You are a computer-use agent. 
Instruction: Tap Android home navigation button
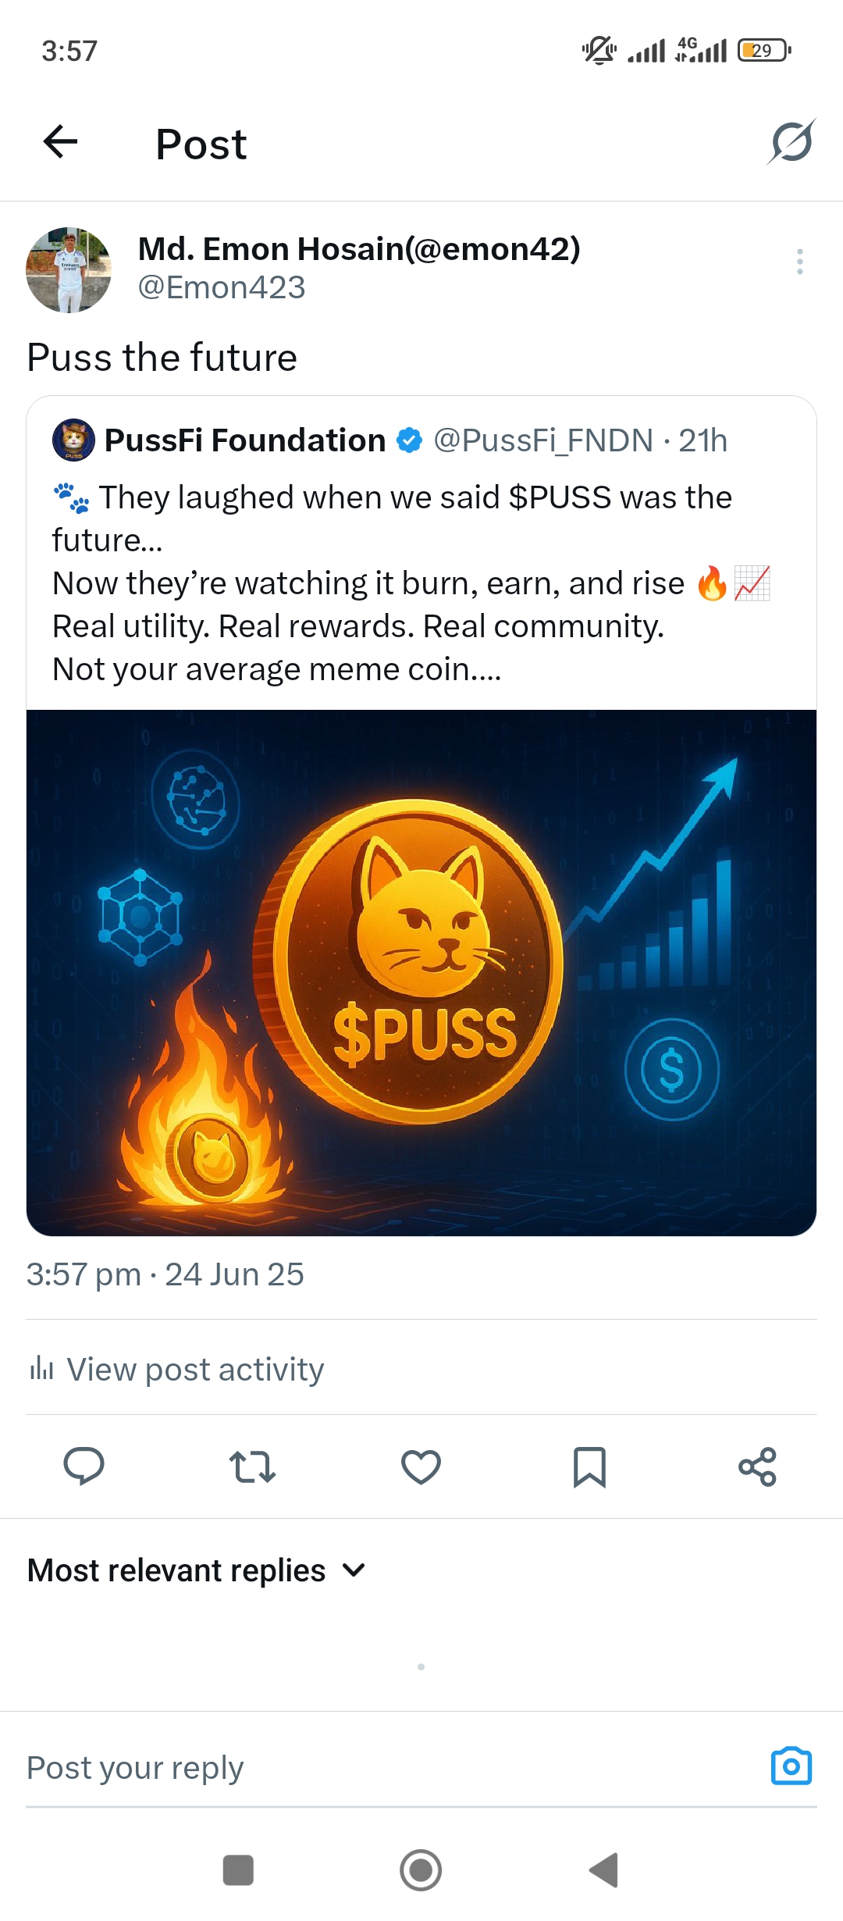click(421, 1870)
